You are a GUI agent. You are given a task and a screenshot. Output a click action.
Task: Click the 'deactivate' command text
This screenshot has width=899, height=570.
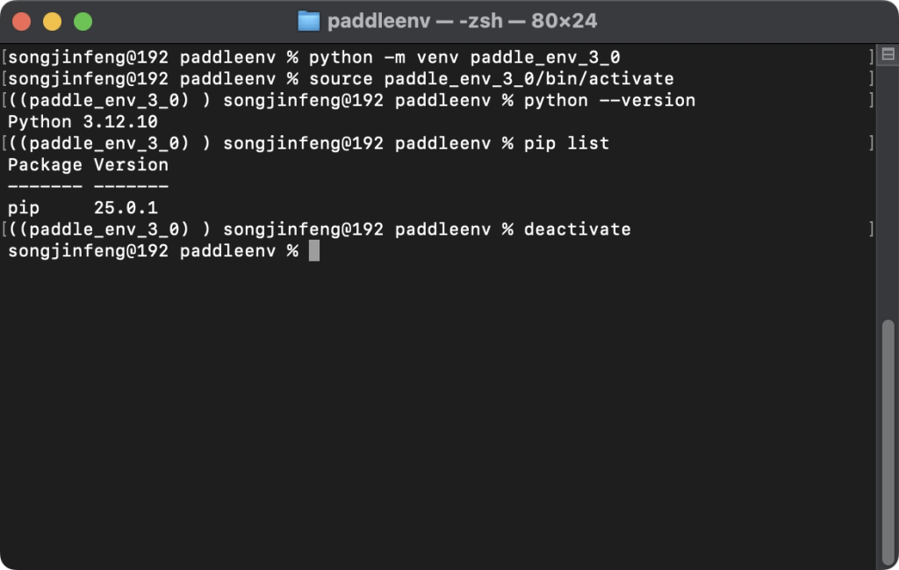(x=577, y=229)
